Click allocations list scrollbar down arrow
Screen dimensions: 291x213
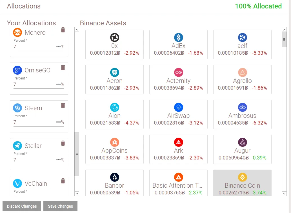77,194
